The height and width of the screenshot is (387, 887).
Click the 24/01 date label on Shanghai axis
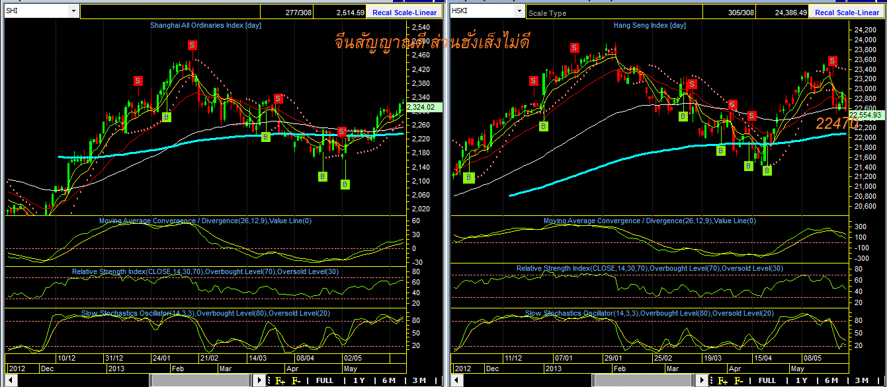(161, 357)
